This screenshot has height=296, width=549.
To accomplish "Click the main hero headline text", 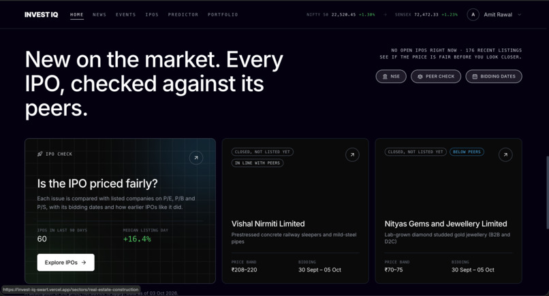I will coord(154,84).
